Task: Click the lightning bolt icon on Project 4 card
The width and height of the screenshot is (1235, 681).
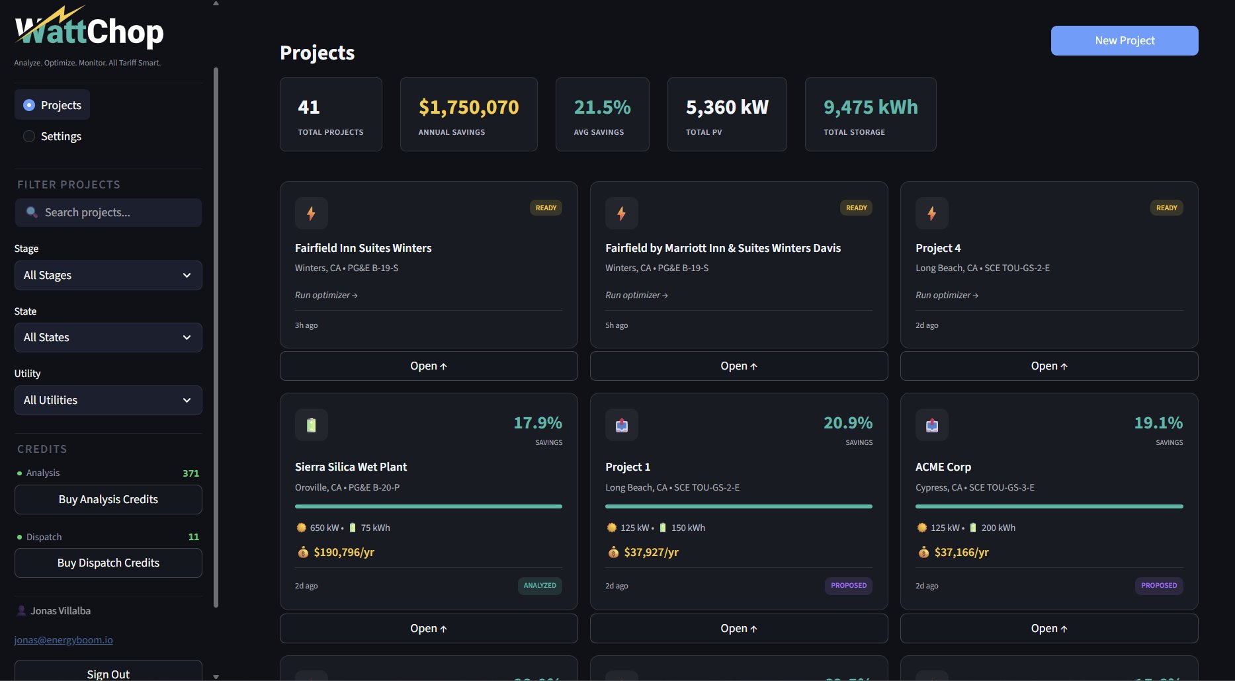Action: (931, 213)
